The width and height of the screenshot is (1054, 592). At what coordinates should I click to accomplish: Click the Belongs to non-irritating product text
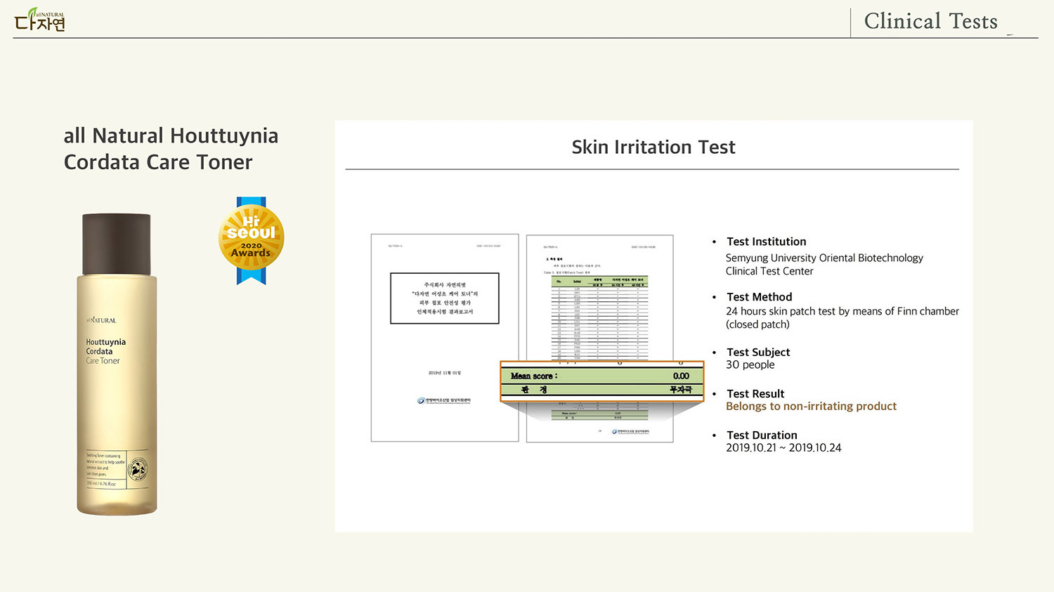pyautogui.click(x=811, y=407)
